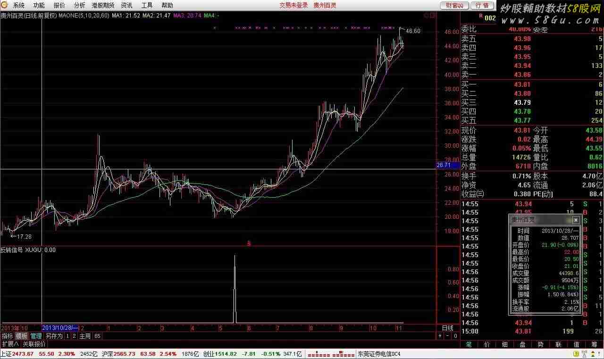
Task: Open the 日线 period selector
Action: (x=448, y=328)
